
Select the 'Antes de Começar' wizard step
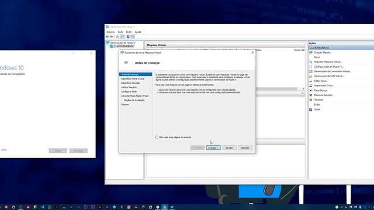click(x=135, y=75)
